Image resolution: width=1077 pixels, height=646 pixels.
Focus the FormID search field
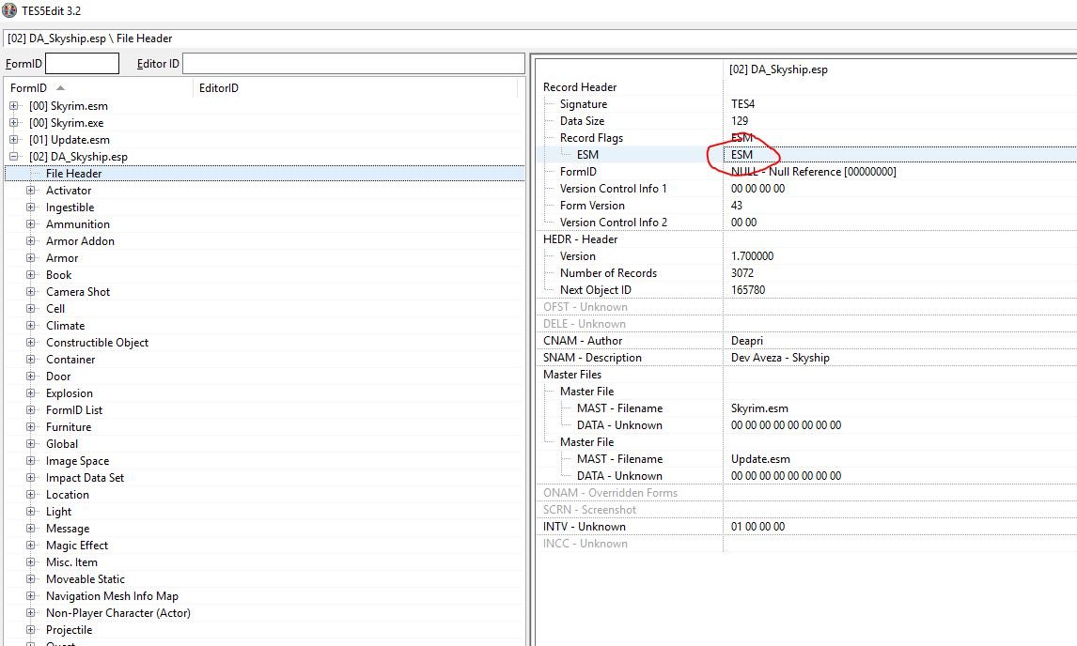point(82,64)
